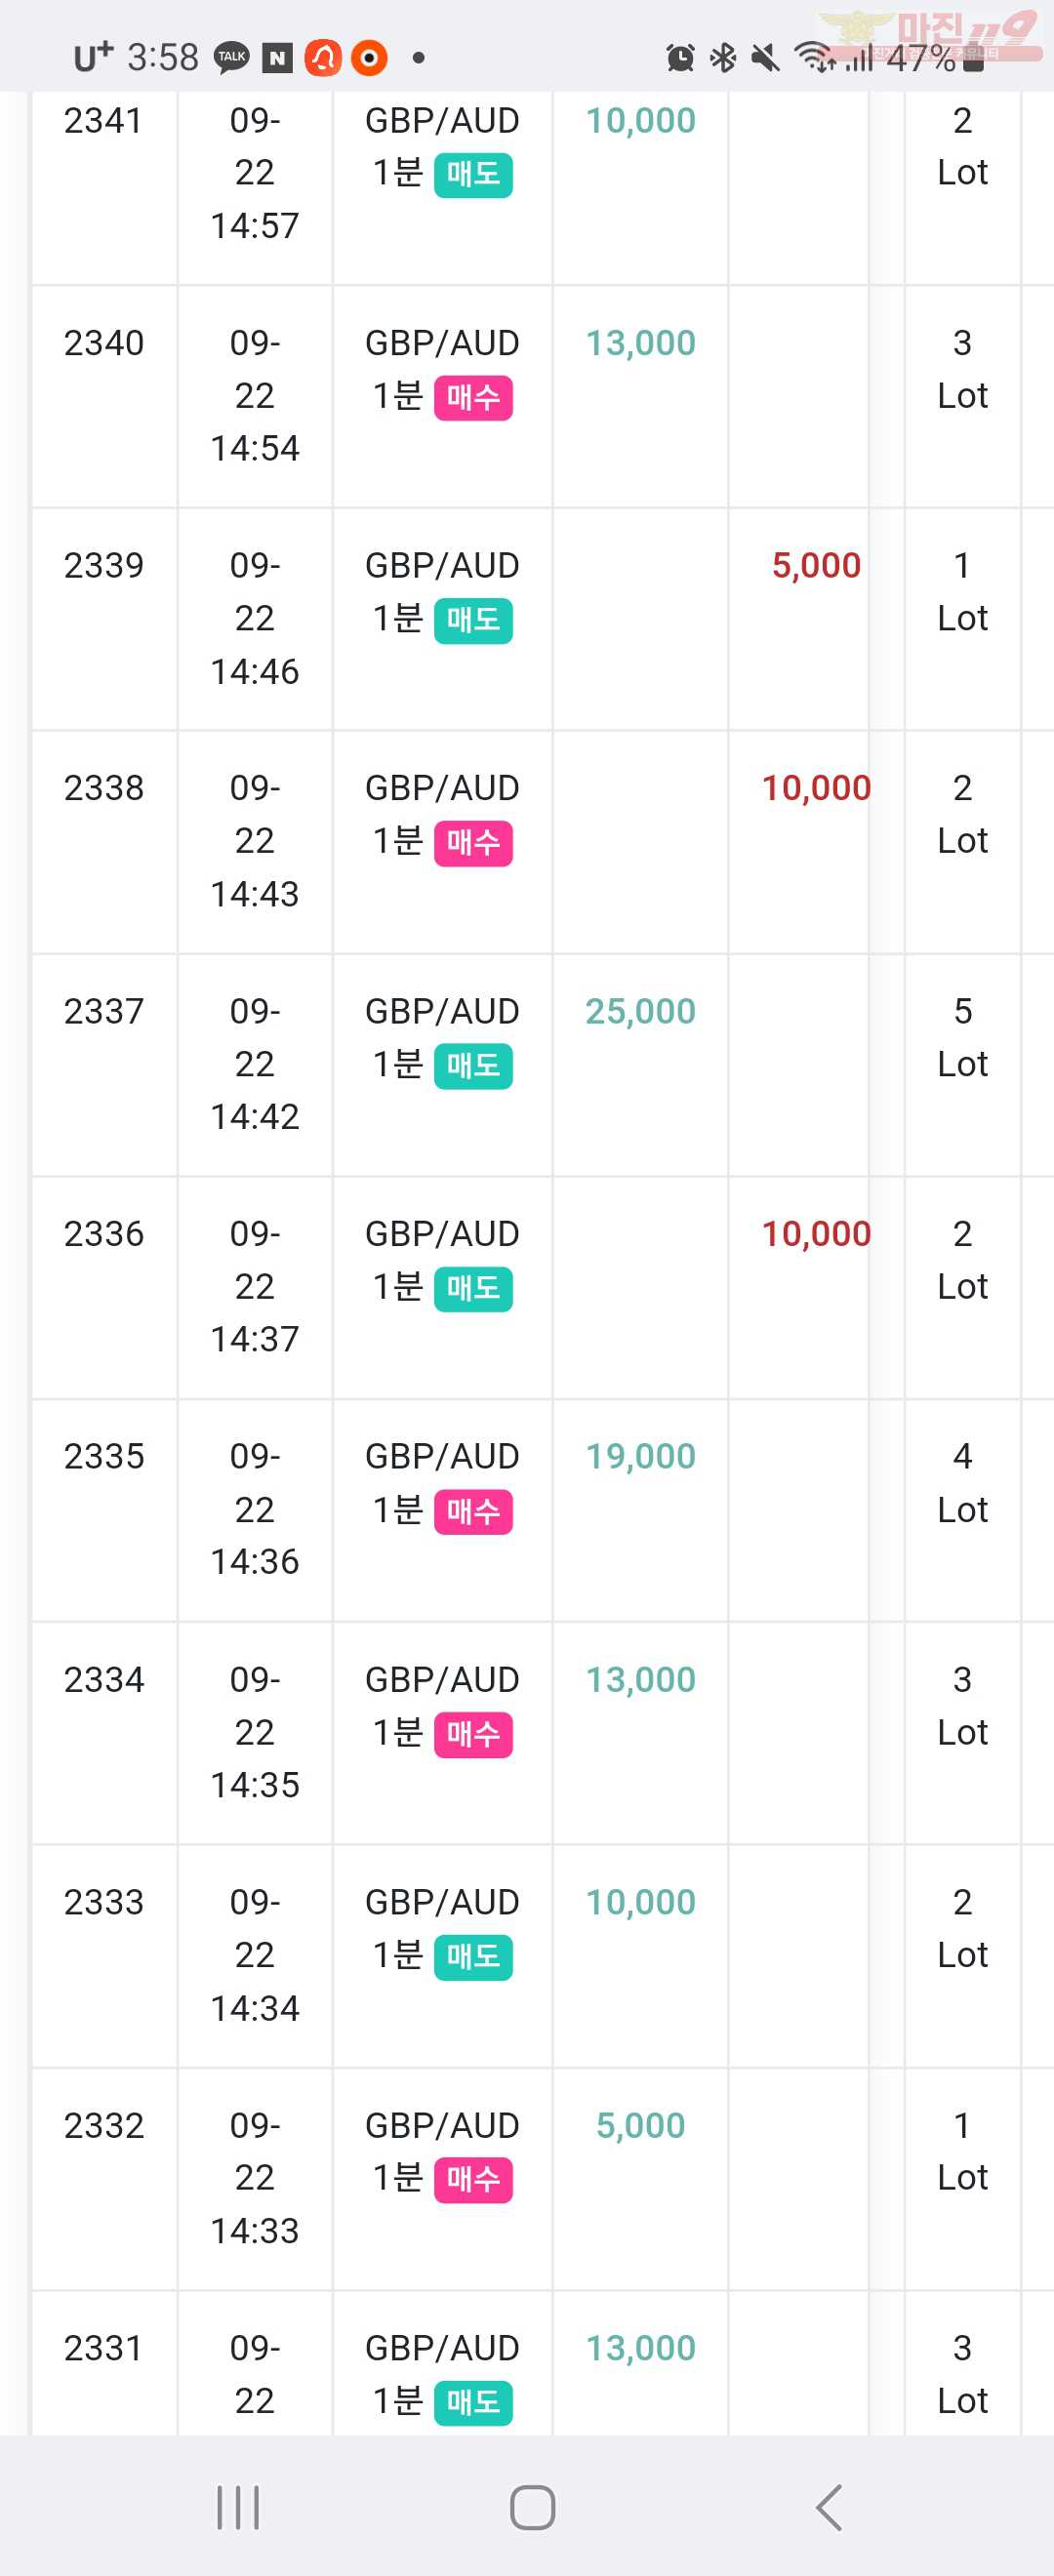Tap the KakaoTalk notification icon

(x=232, y=58)
